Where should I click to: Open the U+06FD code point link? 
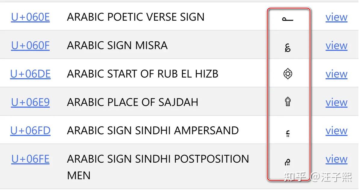click(x=30, y=131)
